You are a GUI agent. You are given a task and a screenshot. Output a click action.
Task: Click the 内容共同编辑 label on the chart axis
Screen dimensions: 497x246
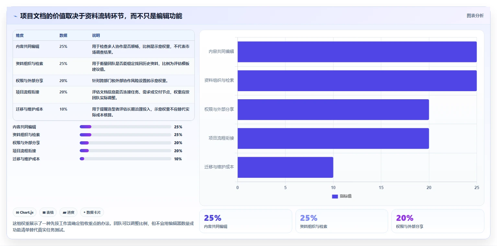click(221, 51)
